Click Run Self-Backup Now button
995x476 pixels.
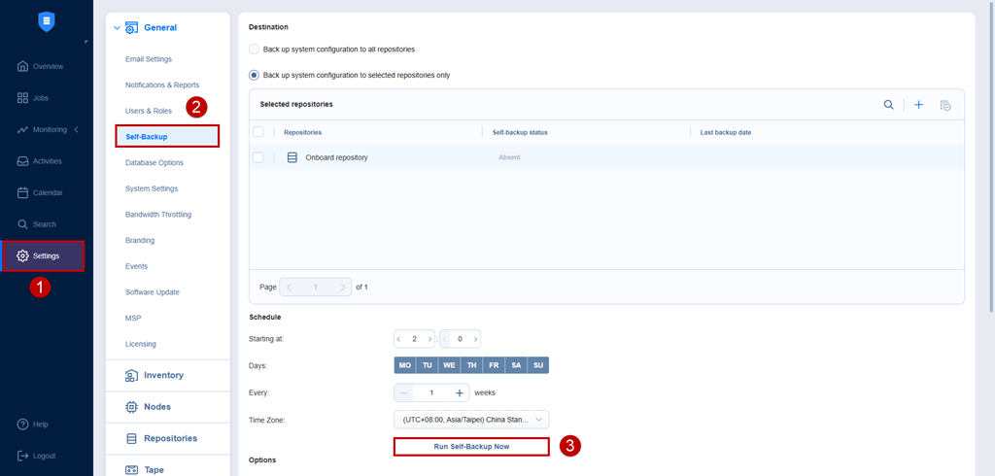point(471,447)
